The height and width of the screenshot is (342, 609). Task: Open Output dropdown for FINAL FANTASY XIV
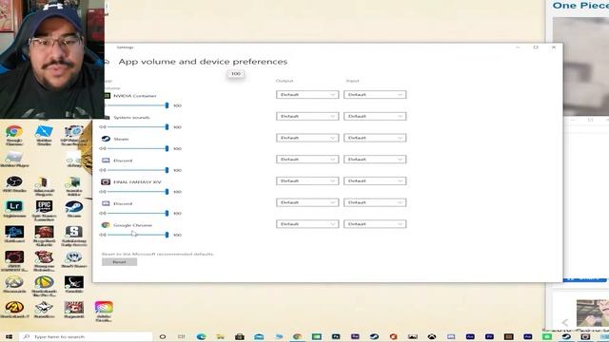(307, 181)
